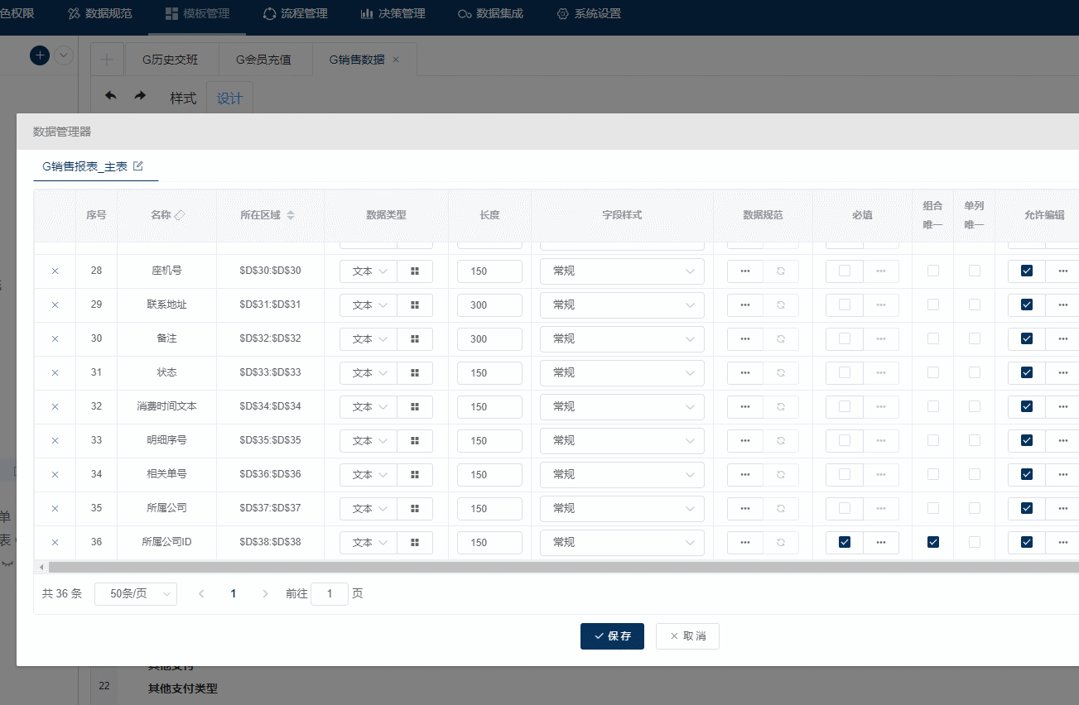The height and width of the screenshot is (705, 1079).
Task: Click data spec refresh icon in 联系地址 row
Action: point(781,305)
